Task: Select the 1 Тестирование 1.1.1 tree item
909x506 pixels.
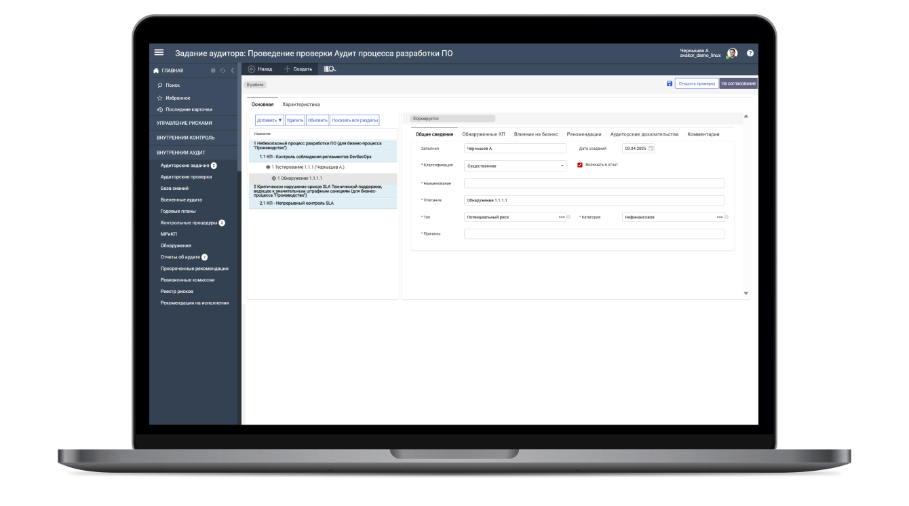Action: tap(308, 167)
